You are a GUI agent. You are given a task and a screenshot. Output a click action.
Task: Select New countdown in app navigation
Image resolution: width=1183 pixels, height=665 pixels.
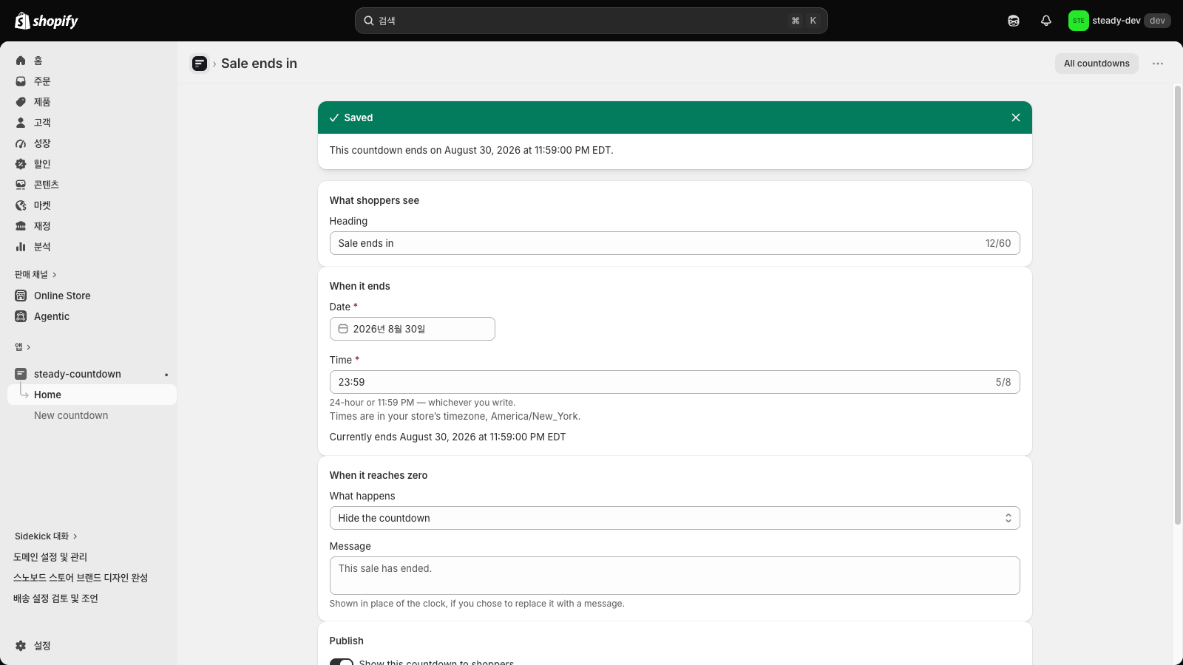[x=71, y=415]
